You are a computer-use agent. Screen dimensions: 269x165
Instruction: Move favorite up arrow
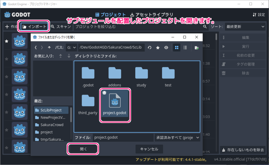(x=61, y=56)
